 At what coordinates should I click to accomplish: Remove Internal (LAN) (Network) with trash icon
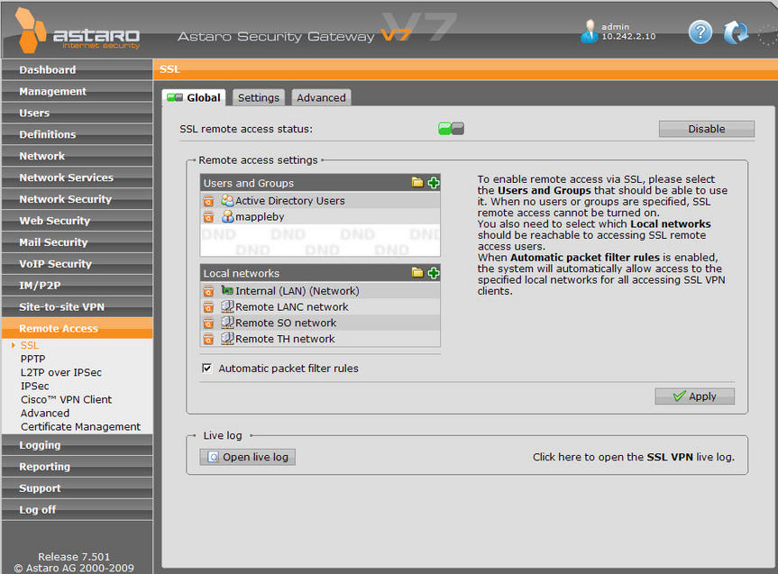[x=208, y=292]
